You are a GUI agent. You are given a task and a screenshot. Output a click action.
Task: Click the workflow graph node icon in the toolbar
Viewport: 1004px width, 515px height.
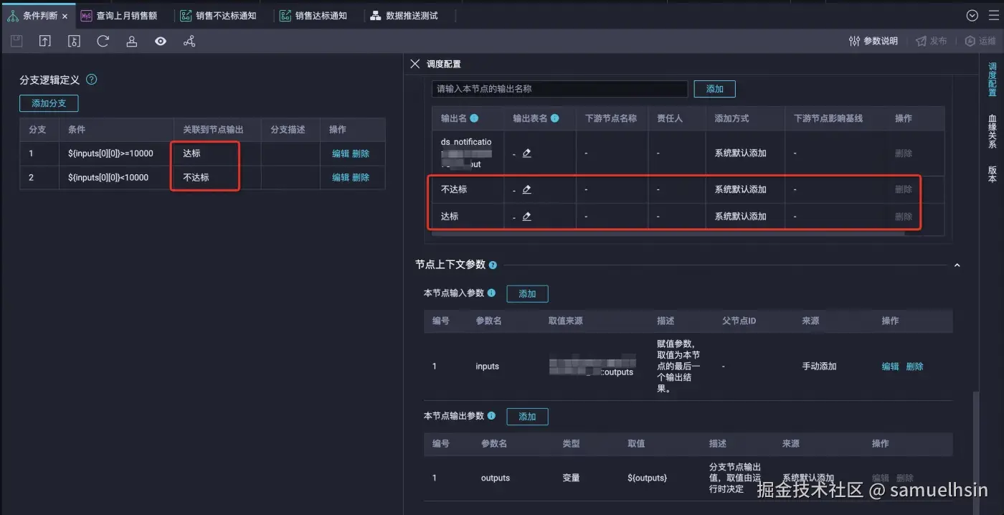point(189,42)
